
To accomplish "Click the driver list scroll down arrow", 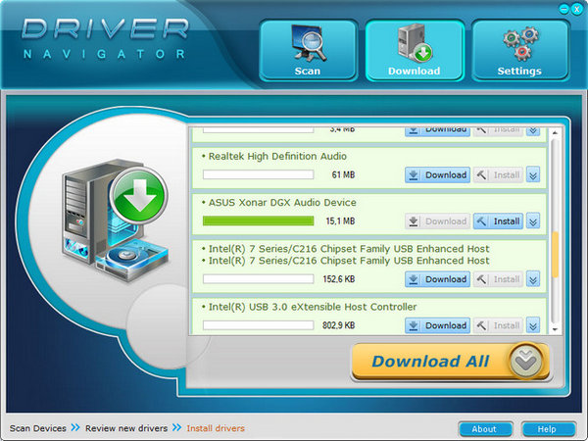I will point(555,329).
